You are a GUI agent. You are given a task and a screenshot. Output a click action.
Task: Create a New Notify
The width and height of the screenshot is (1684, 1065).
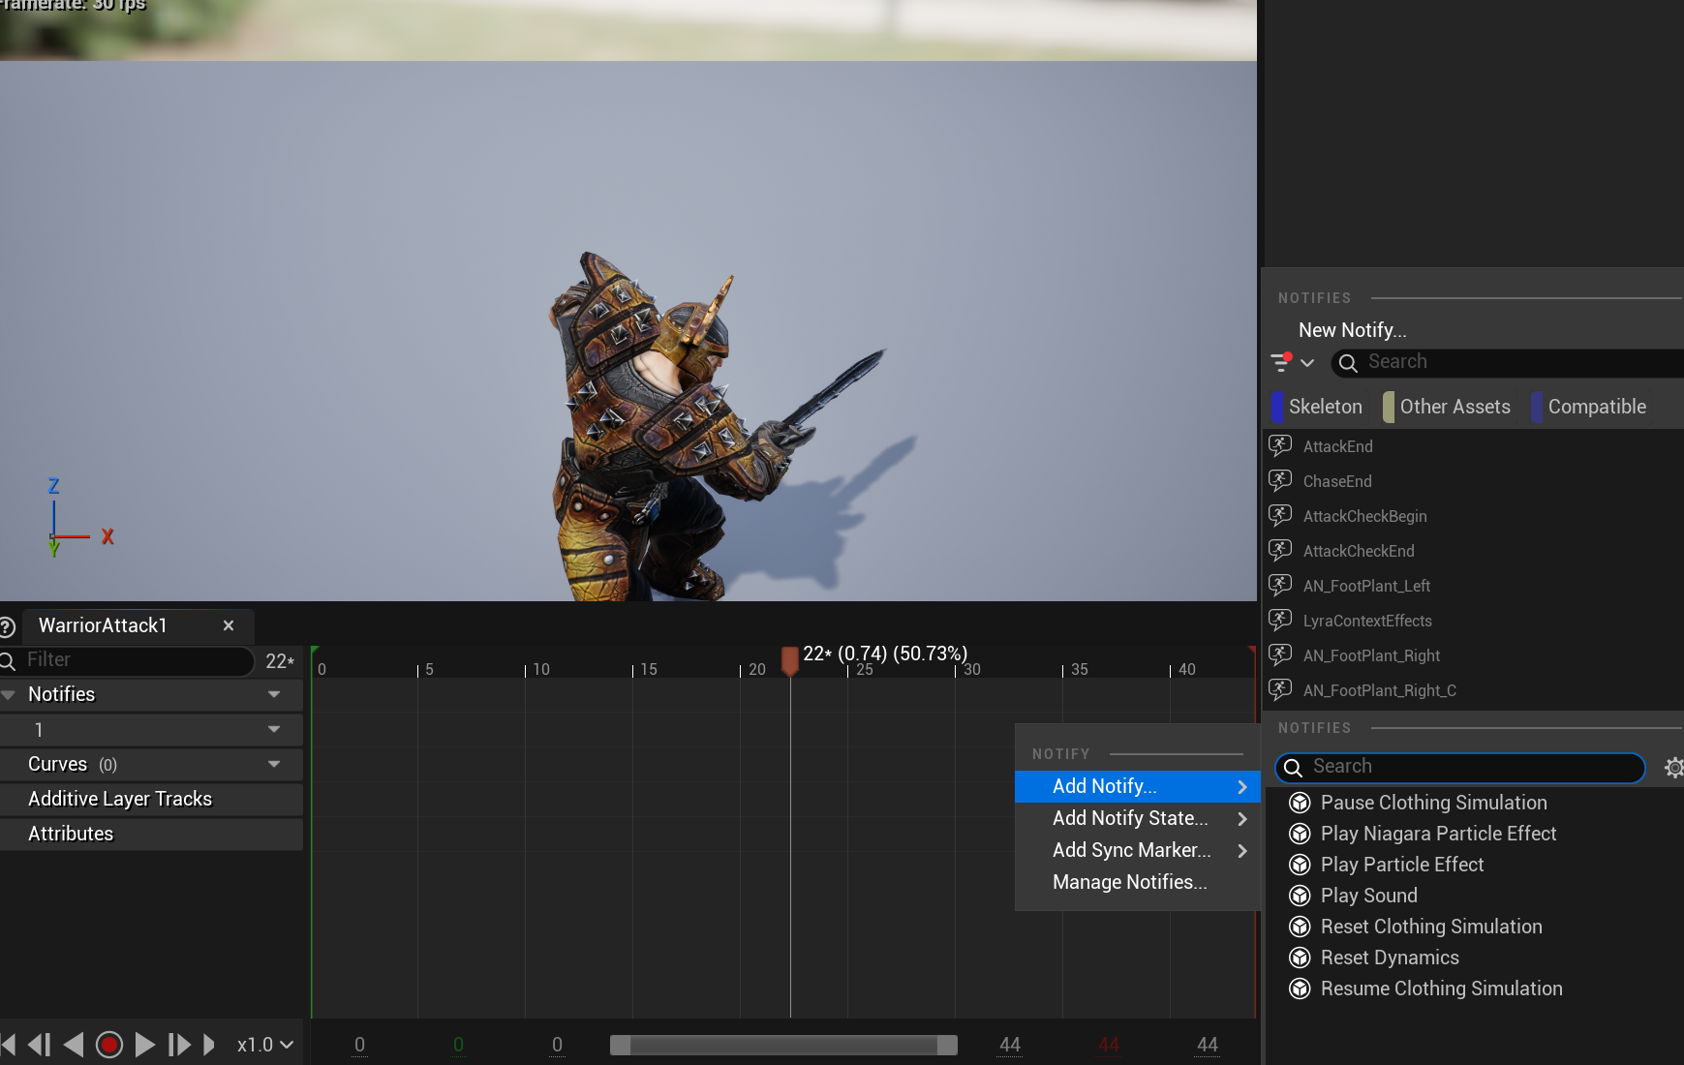pos(1352,330)
